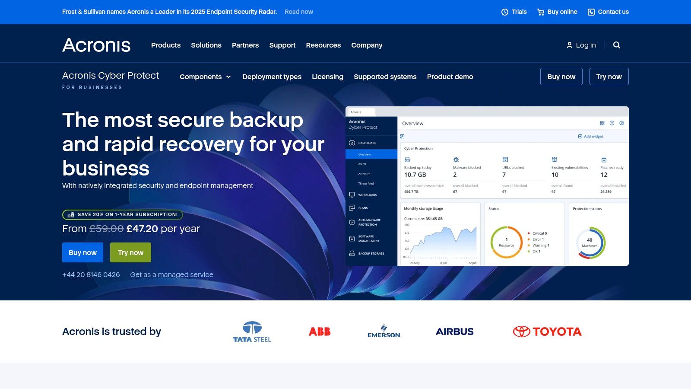Open the Products menu
691x389 pixels.
166,45
